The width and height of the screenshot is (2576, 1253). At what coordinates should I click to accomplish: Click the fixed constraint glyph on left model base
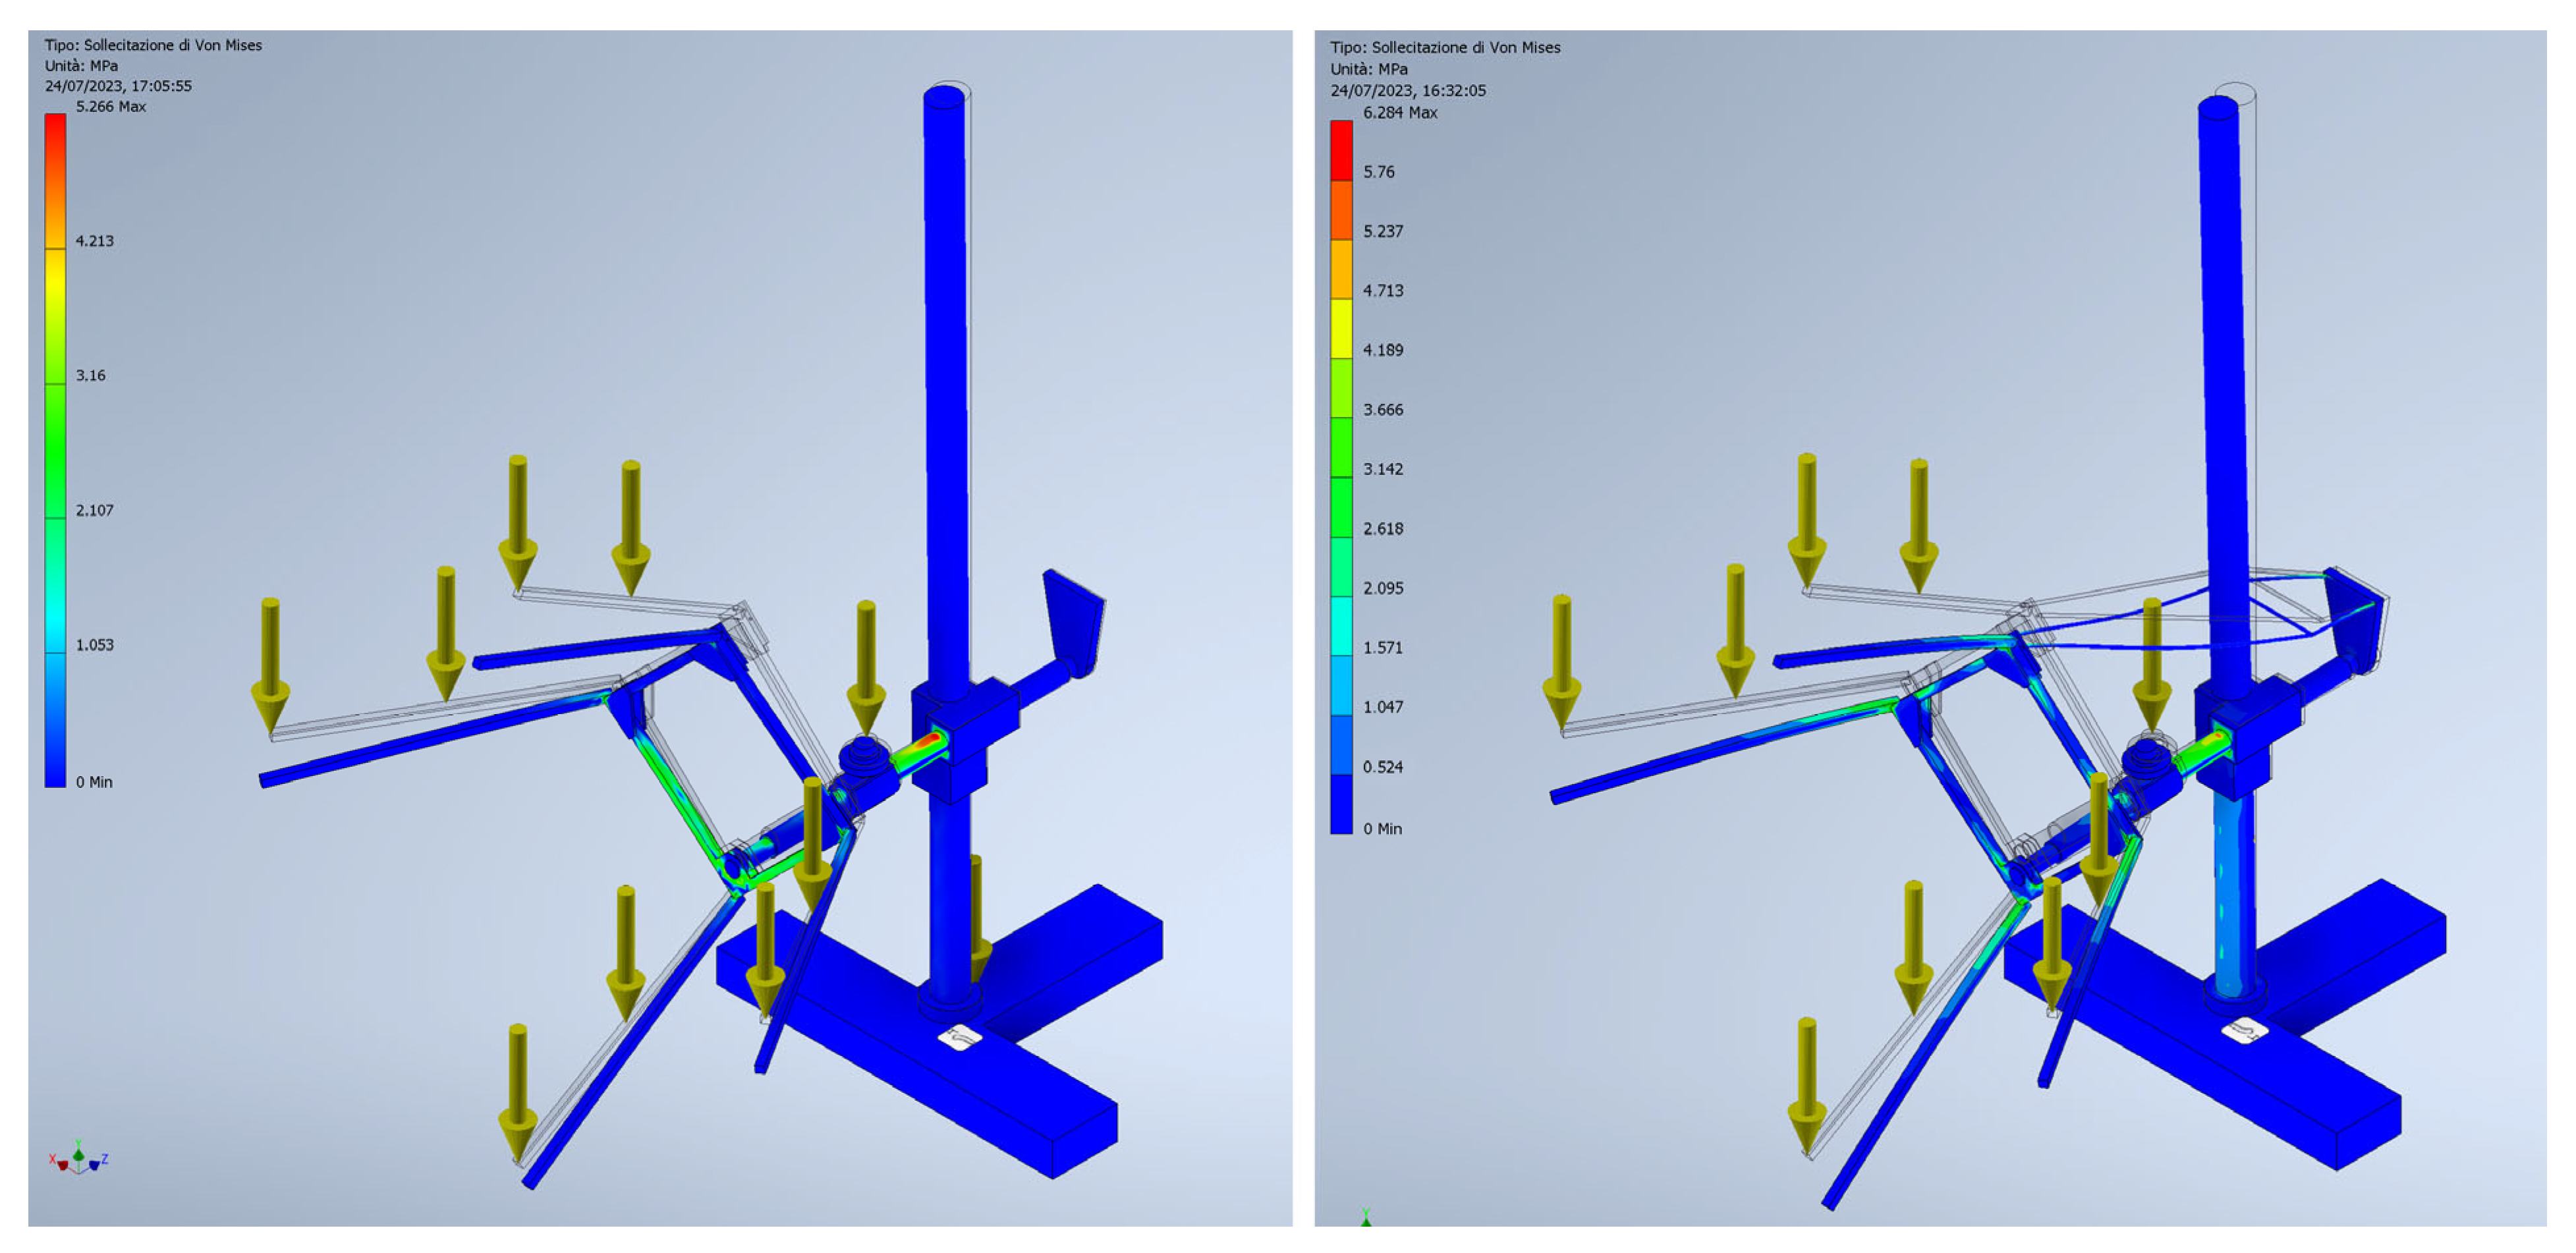(960, 1037)
